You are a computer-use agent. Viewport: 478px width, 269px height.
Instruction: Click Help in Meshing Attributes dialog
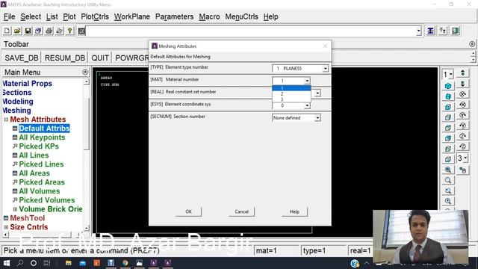click(294, 211)
